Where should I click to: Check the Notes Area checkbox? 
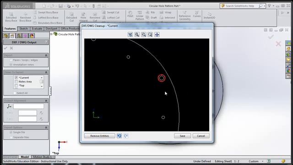coord(16,82)
